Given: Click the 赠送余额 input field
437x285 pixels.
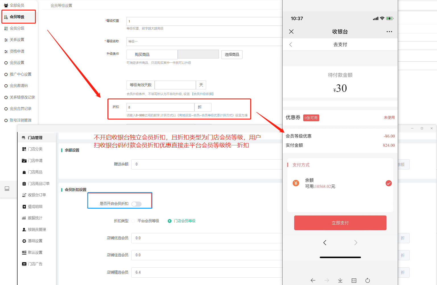Looking at the screenshot, I should coord(207,164).
